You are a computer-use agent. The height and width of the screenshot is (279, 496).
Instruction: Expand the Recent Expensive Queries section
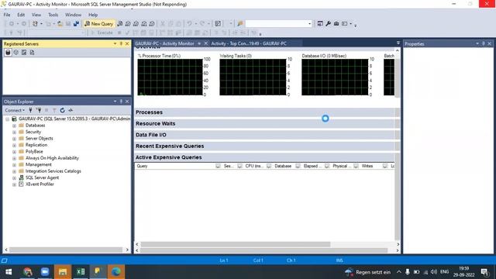tap(265, 146)
